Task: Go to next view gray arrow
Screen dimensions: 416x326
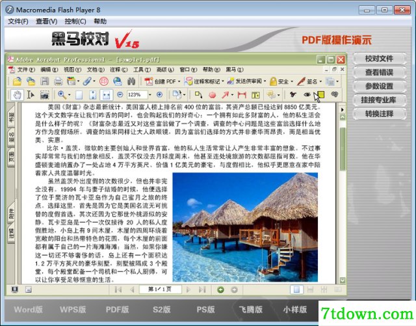Action: click(x=234, y=290)
